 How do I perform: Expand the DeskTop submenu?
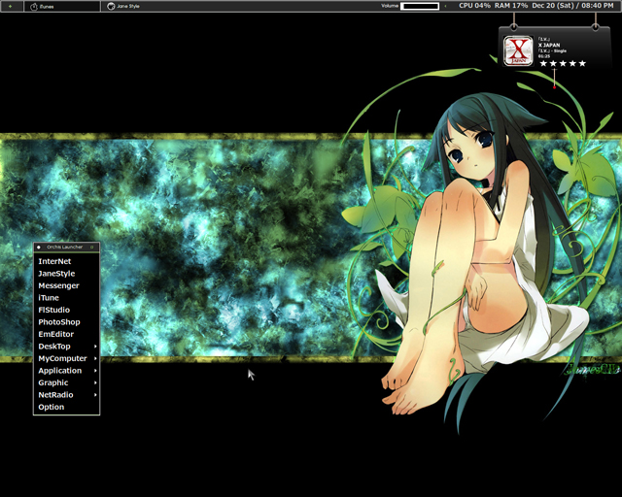click(66, 347)
